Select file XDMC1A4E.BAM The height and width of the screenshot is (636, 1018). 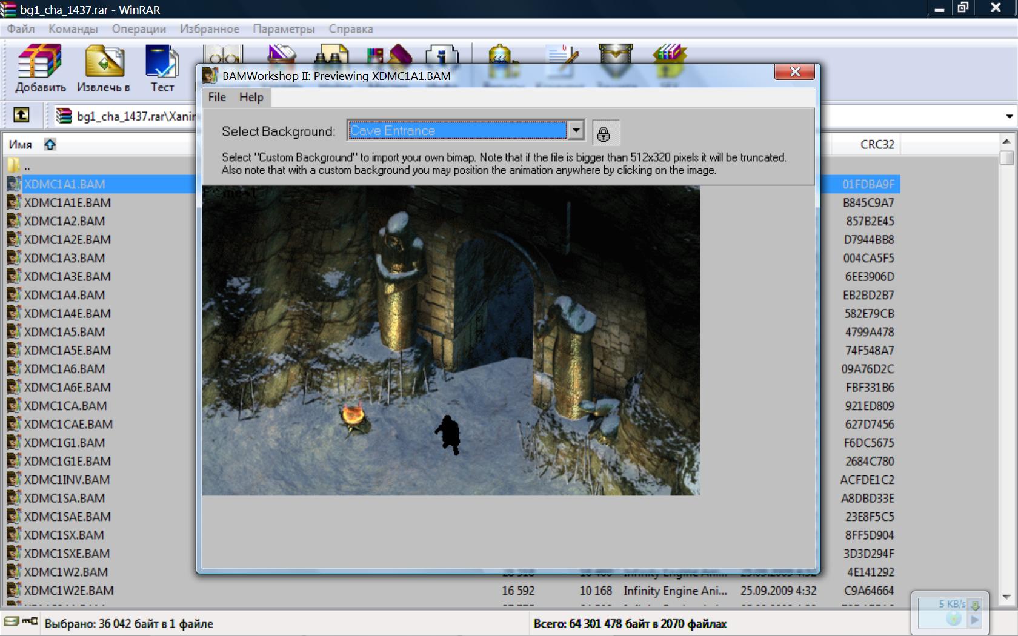pyautogui.click(x=67, y=314)
